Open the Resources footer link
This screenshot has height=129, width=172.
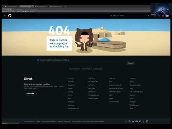[71, 102]
